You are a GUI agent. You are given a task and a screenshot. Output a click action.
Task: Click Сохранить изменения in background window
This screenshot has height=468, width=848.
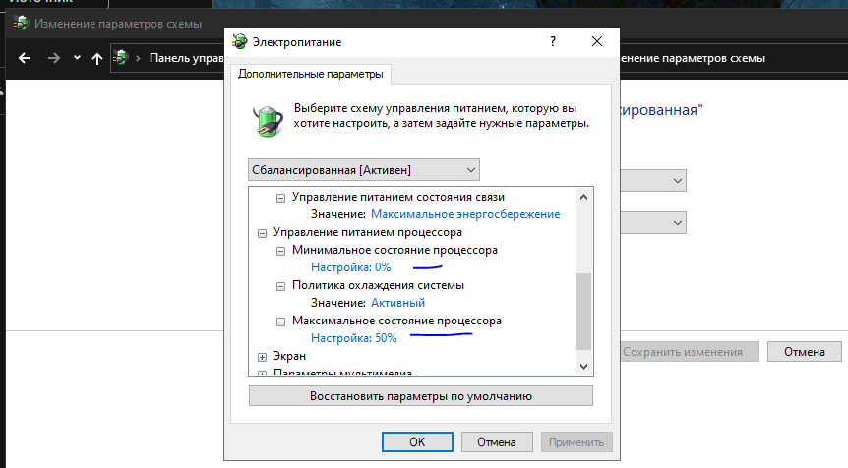coord(689,352)
